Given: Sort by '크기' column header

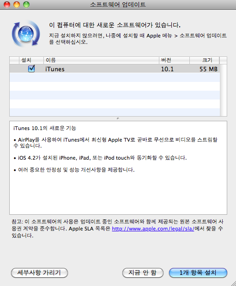Looking at the screenshot, I should pyautogui.click(x=205, y=60).
